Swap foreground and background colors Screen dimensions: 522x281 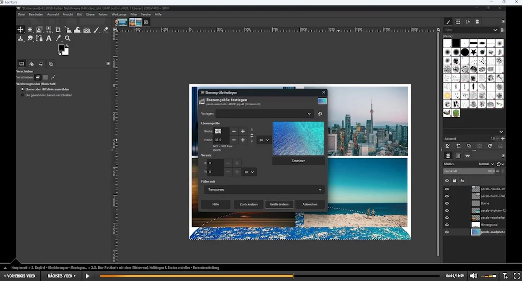coord(67,46)
